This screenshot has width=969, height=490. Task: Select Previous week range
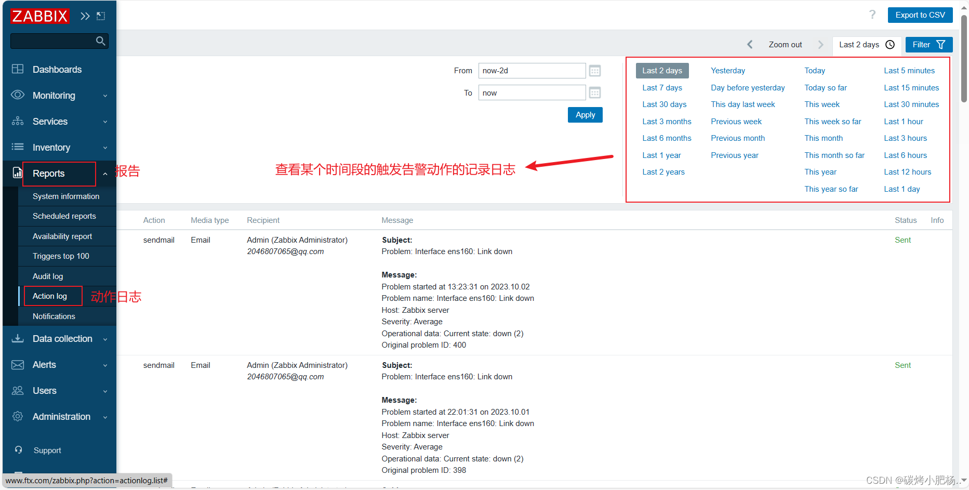[x=736, y=122]
